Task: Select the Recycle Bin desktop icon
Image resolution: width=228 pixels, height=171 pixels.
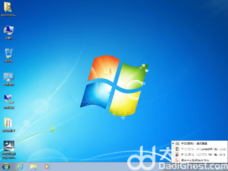Action: [x=9, y=56]
